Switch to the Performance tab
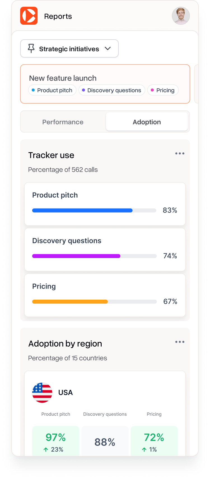 pos(63,122)
